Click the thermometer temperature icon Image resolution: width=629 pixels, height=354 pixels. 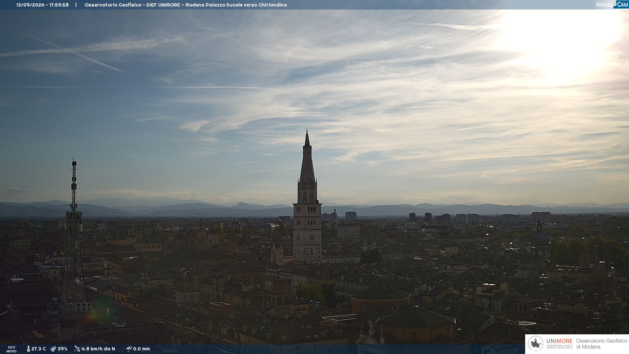pos(28,349)
